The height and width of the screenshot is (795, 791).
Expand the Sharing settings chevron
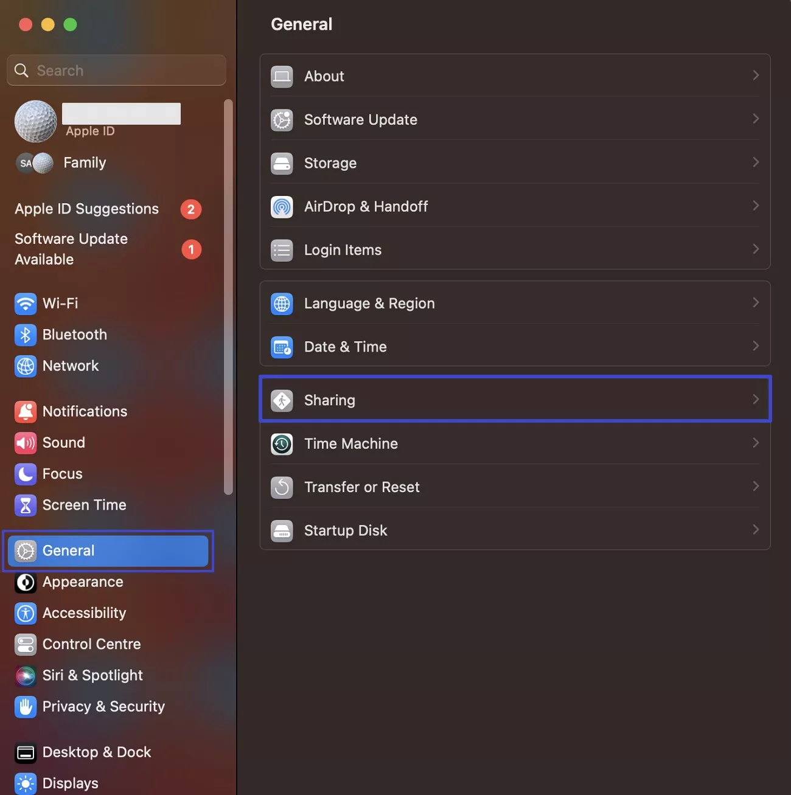756,399
